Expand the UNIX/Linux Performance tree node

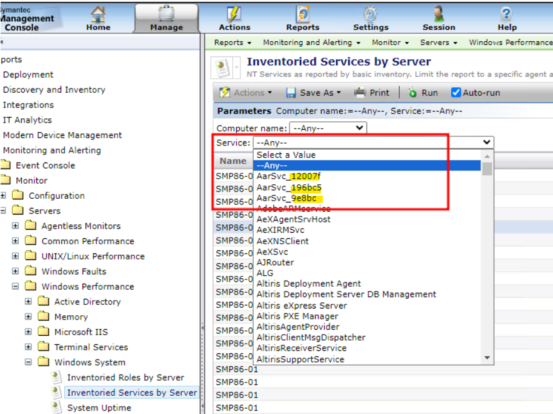click(15, 256)
